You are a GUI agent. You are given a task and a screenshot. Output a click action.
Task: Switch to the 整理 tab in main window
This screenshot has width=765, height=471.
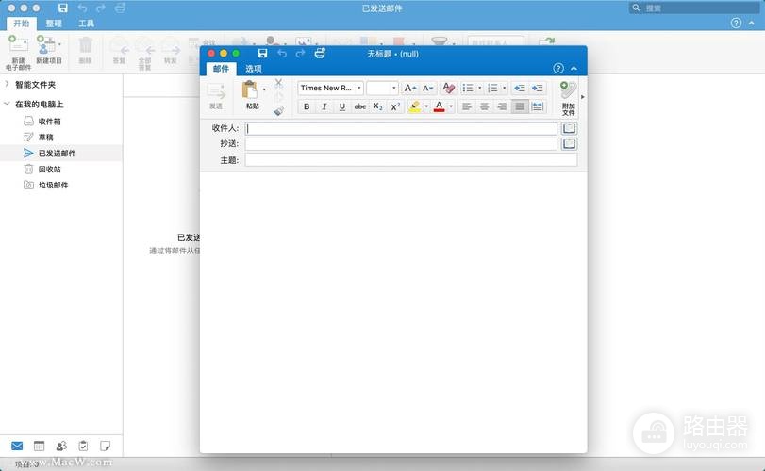coord(54,23)
